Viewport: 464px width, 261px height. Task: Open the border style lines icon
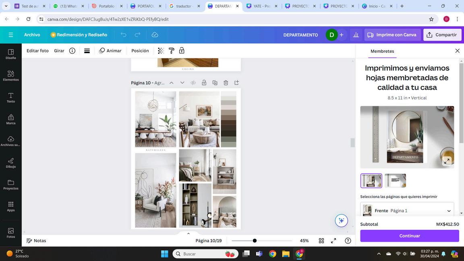click(87, 51)
